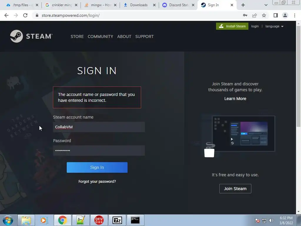Click the share page icon

[x=255, y=15]
